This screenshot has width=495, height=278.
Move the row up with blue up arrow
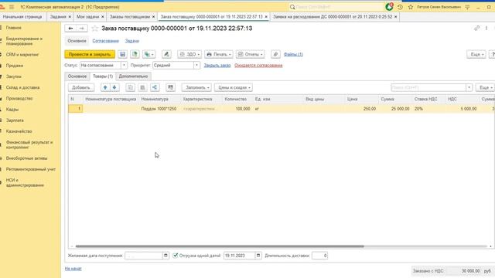coord(105,87)
